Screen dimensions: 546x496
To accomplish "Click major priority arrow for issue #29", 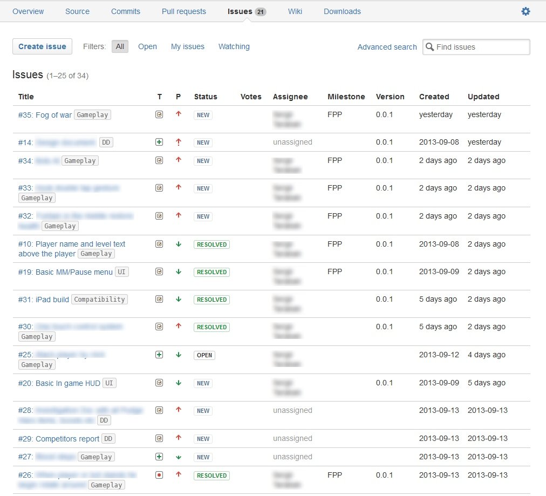I will (179, 438).
